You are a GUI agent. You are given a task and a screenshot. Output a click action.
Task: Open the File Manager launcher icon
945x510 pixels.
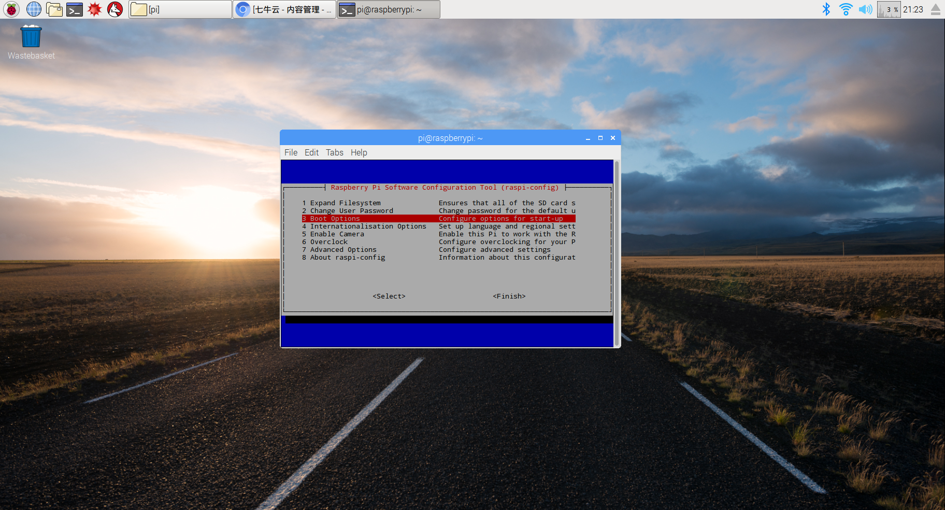tap(54, 9)
